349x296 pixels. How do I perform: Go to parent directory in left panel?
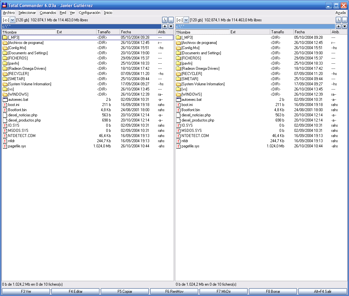tap(171, 20)
